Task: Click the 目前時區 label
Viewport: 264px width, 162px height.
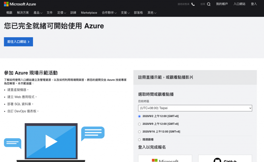Action: (144, 101)
